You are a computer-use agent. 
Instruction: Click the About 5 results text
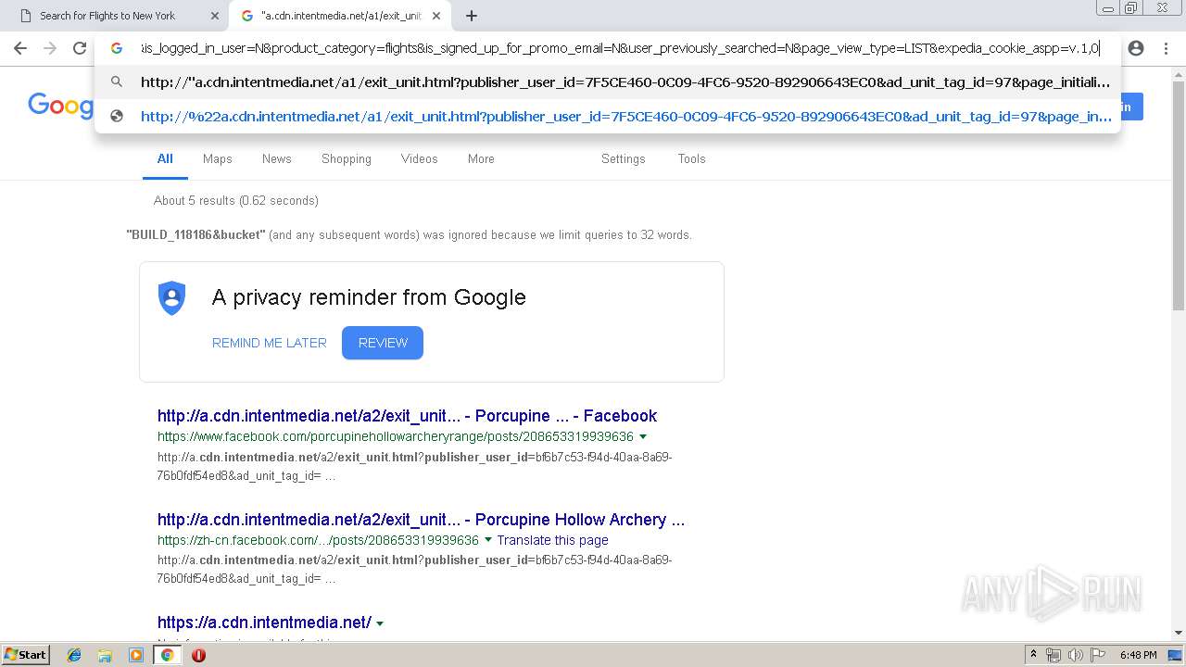236,200
